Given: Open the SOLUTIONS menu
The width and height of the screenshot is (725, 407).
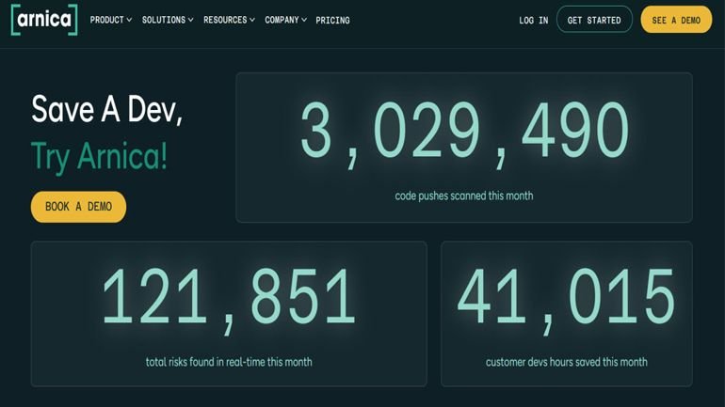Looking at the screenshot, I should coord(168,20).
